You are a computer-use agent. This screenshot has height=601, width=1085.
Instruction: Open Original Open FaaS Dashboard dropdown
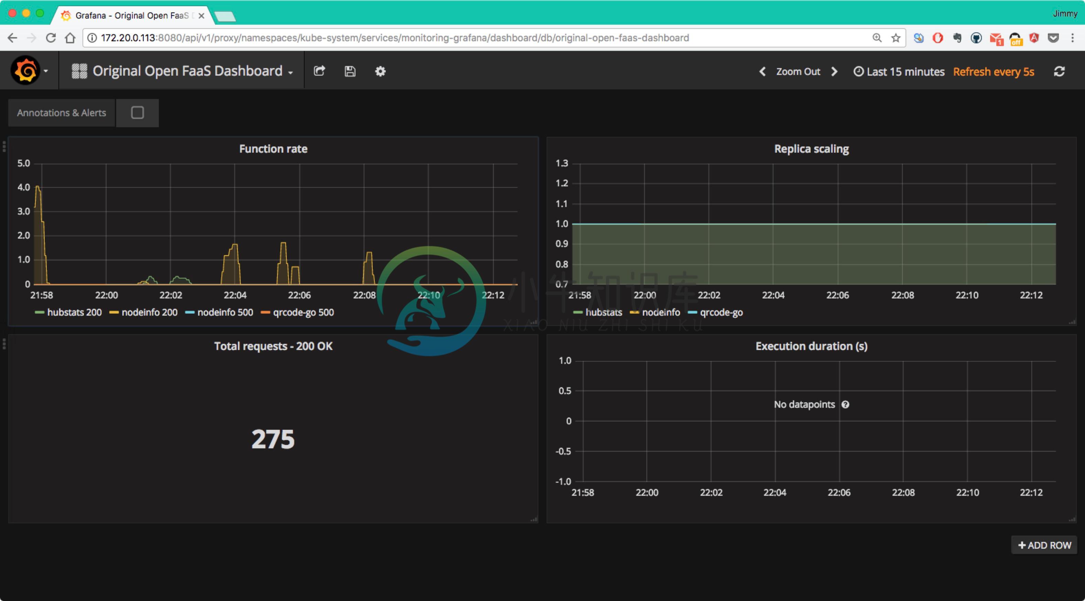[182, 71]
